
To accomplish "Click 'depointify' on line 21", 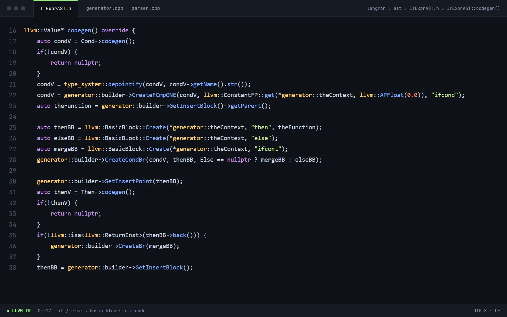I will (125, 84).
